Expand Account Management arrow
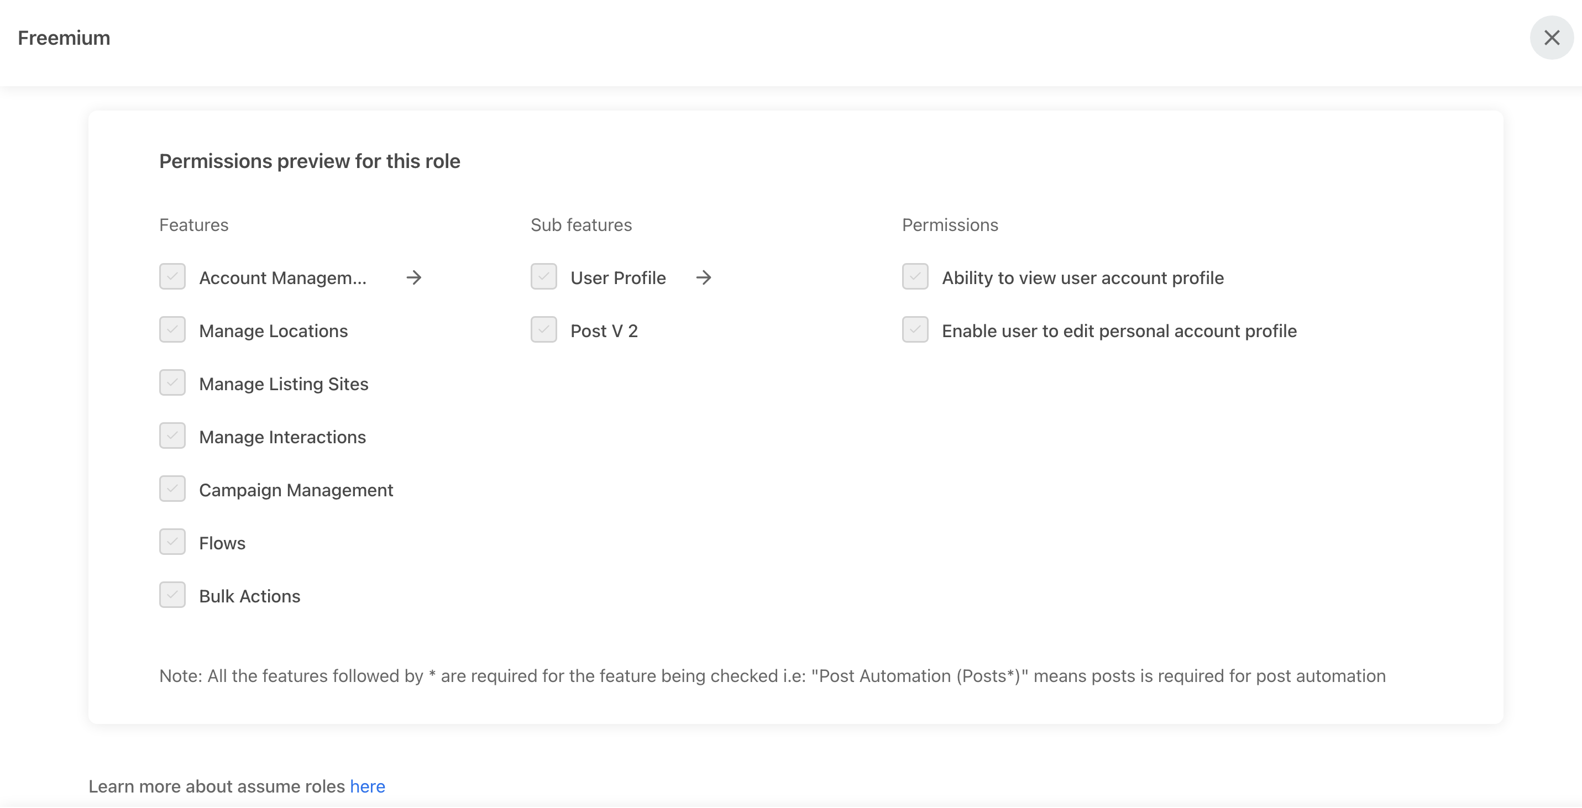The image size is (1582, 808). coord(414,277)
